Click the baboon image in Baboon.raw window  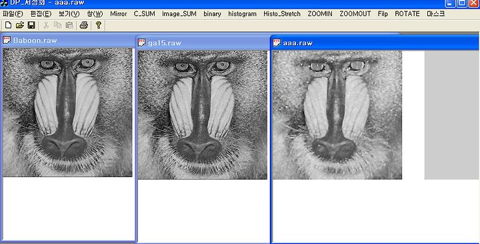[67, 112]
